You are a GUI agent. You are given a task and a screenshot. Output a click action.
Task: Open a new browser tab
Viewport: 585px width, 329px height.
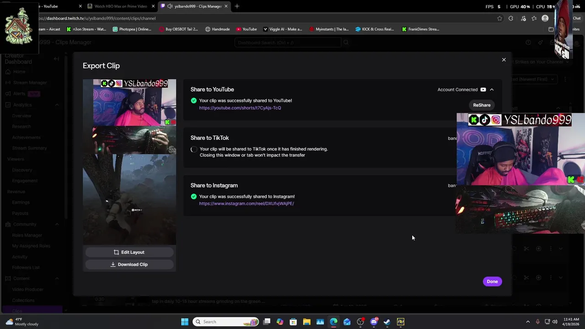point(237,6)
